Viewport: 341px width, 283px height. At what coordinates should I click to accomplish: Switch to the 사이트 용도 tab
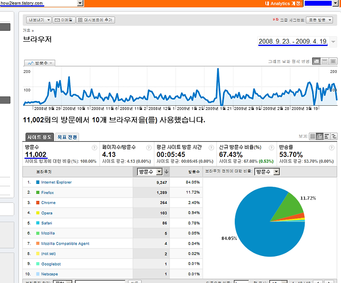pos(39,137)
